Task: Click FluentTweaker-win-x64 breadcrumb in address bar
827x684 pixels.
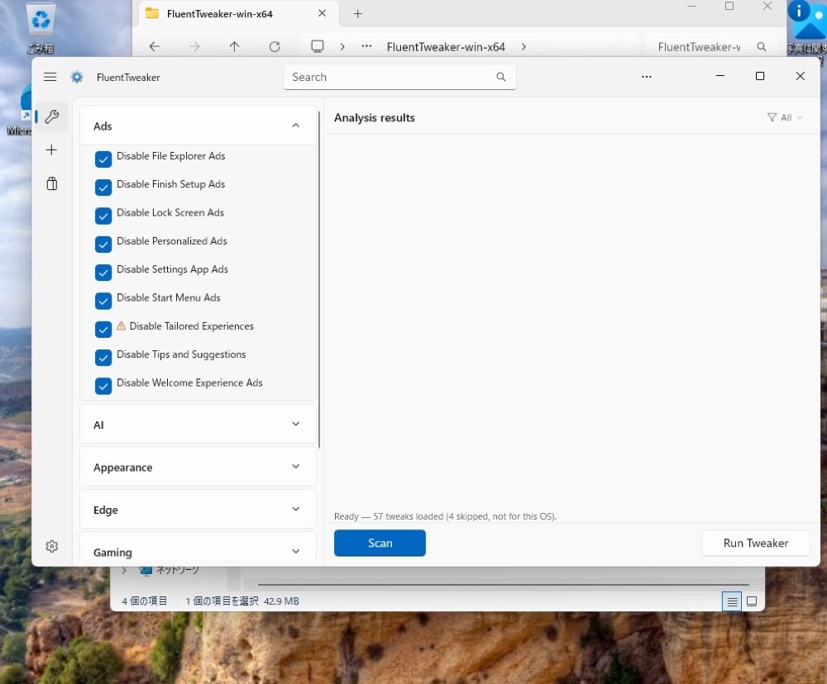Action: (x=446, y=47)
